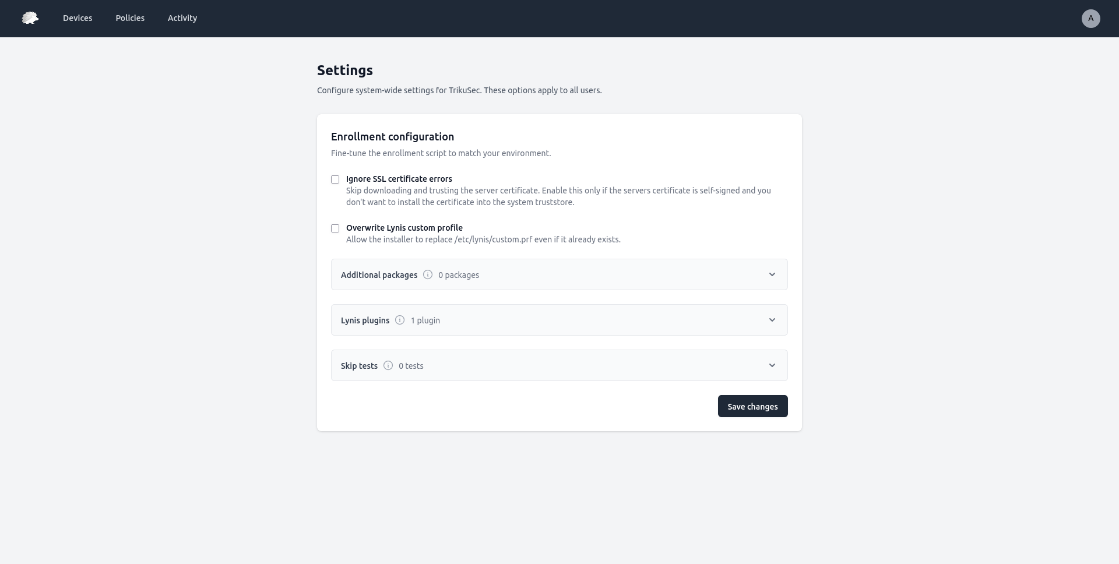The height and width of the screenshot is (564, 1119).
Task: Navigate to the Policies page
Action: point(129,18)
